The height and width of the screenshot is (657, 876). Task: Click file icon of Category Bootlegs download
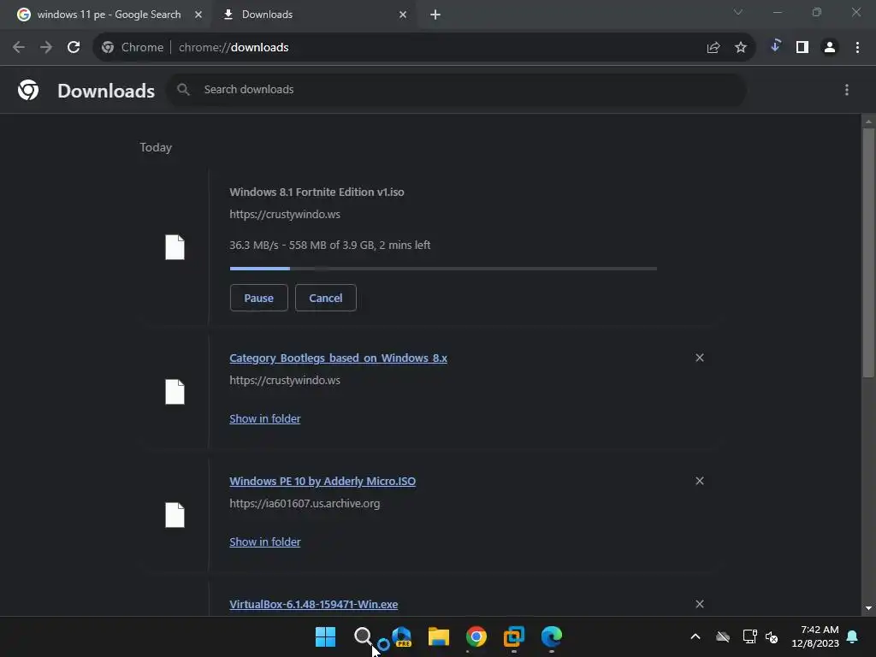coord(175,392)
